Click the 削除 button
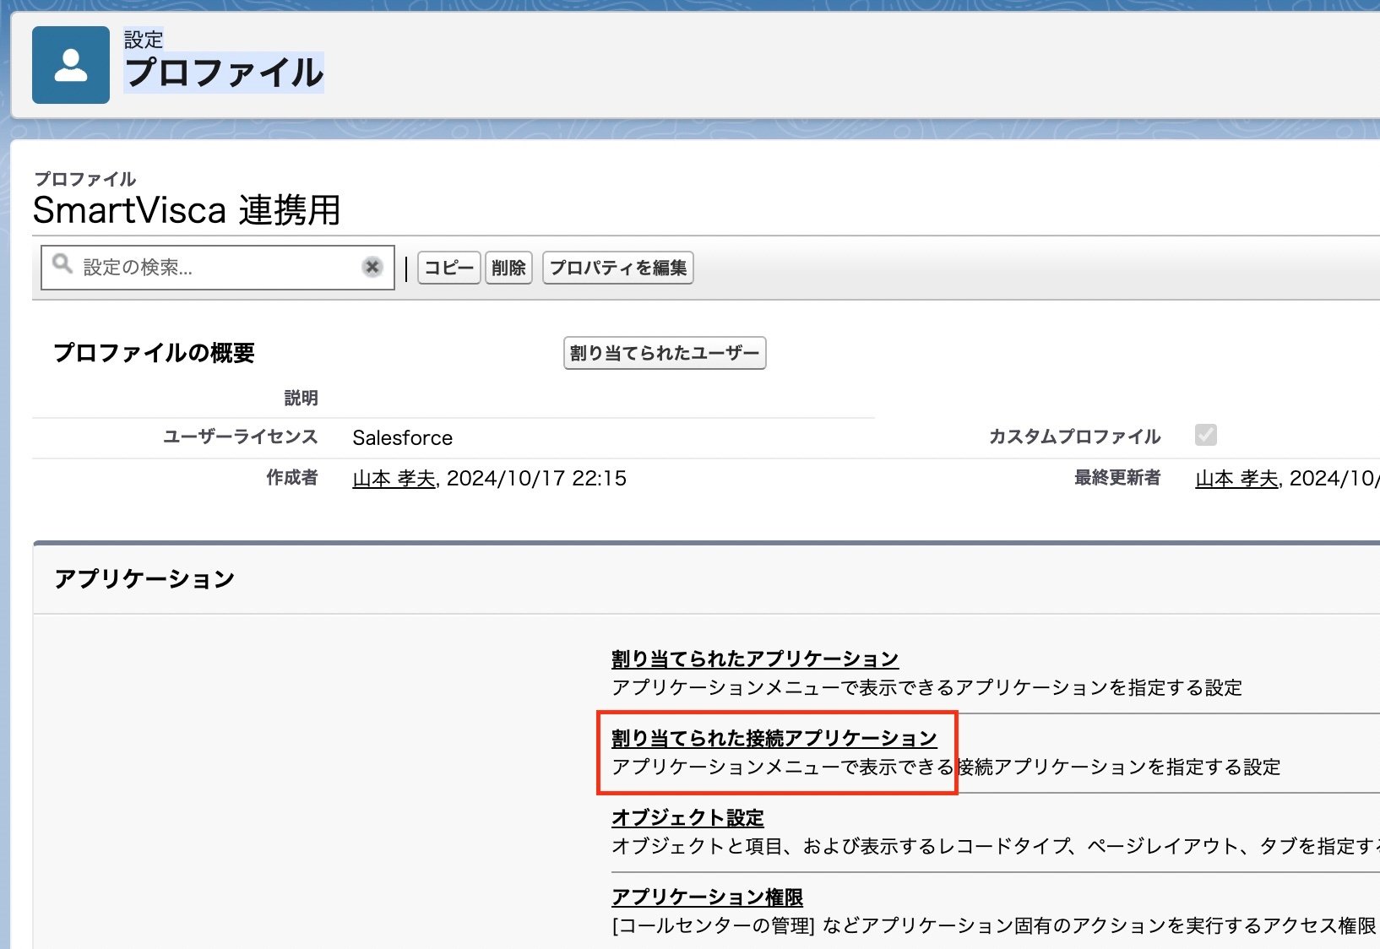 [x=508, y=268]
